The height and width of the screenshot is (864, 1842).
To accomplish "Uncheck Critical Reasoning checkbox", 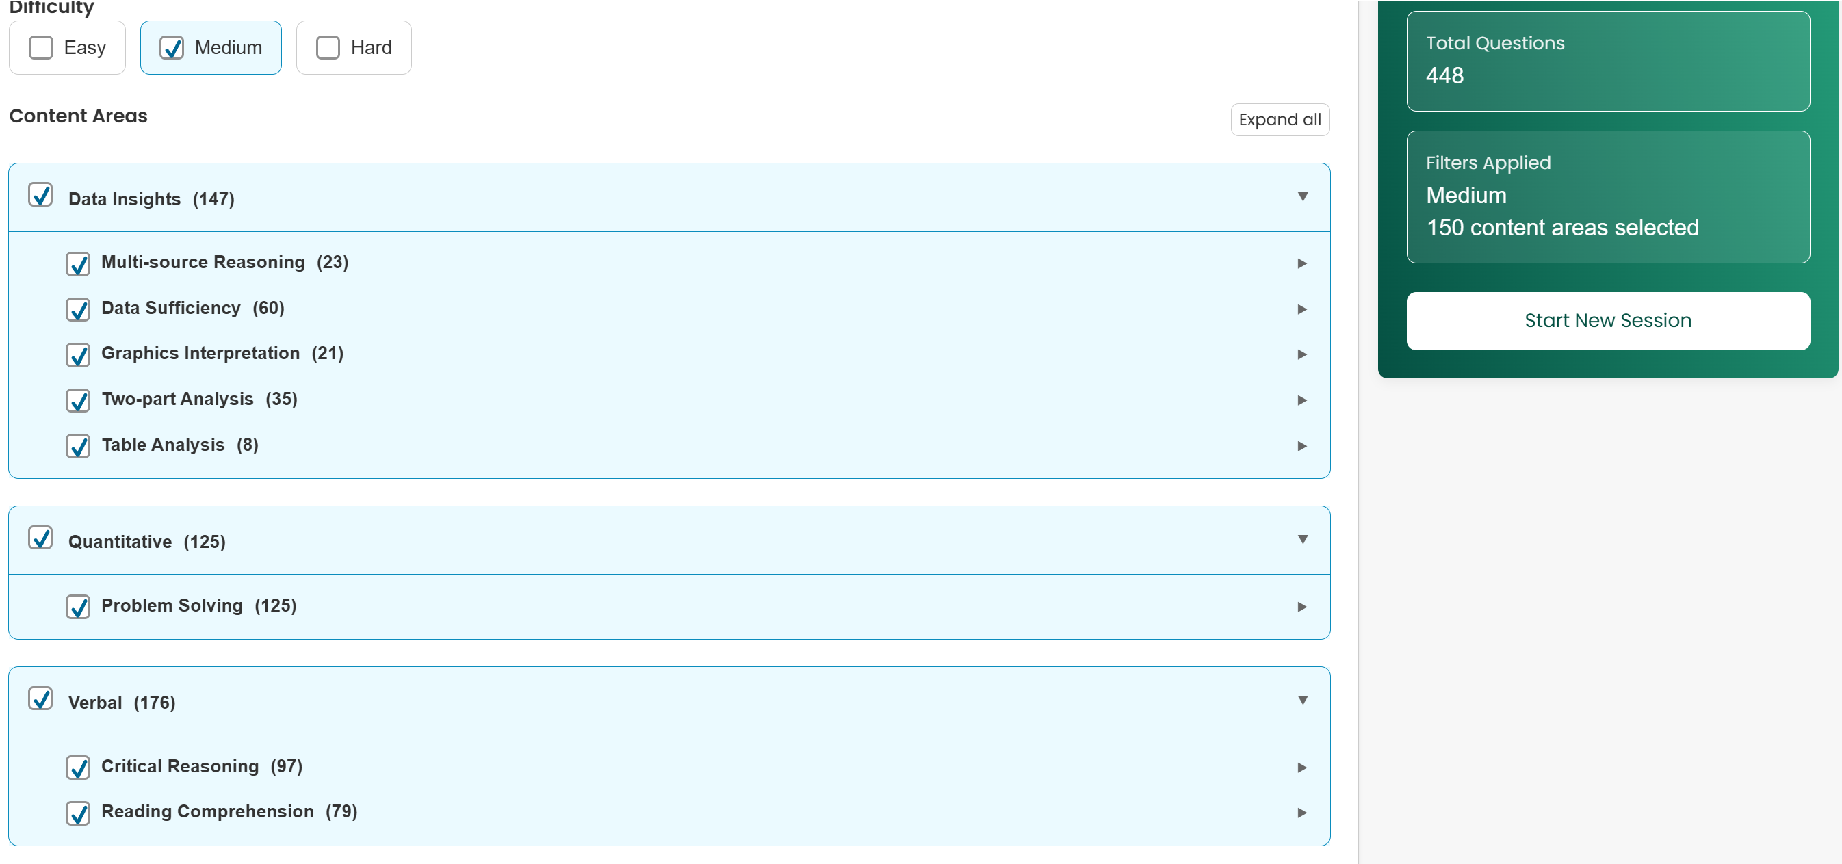I will 78,768.
